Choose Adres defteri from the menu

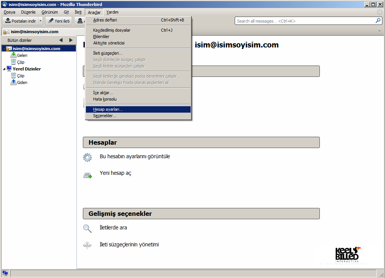coord(138,20)
